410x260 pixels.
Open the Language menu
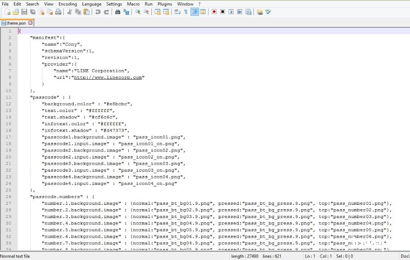point(92,4)
